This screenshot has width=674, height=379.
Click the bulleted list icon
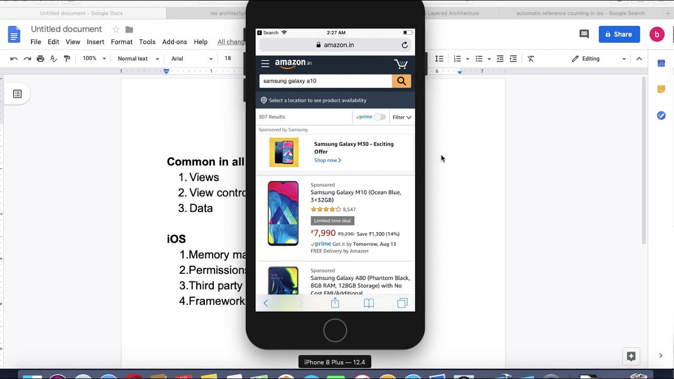pyautogui.click(x=479, y=58)
